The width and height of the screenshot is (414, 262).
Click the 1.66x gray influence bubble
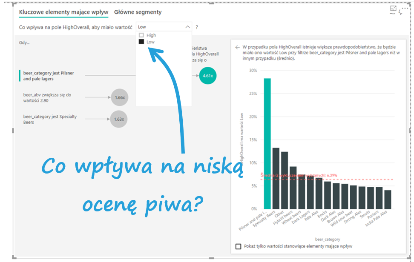pos(119,97)
